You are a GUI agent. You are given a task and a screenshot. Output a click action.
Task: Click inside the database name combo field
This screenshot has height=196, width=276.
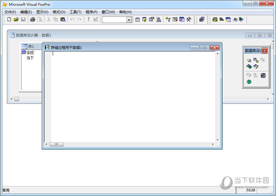114,20
